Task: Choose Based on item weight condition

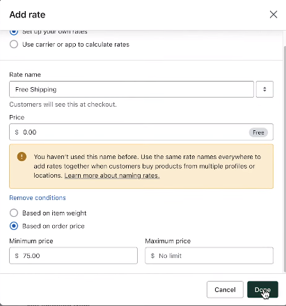Action: tap(14, 213)
